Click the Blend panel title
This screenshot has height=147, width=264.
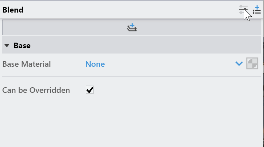tap(13, 10)
